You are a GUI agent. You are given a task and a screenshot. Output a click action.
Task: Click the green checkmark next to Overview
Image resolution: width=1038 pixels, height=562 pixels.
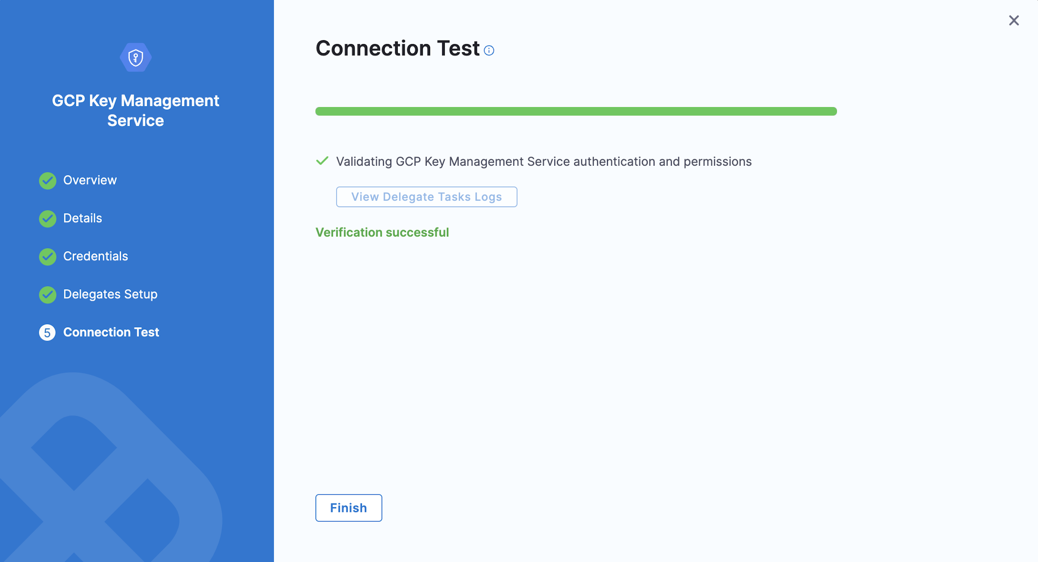tap(47, 180)
